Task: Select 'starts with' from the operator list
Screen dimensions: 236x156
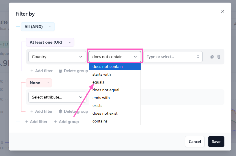Action: tap(101, 74)
